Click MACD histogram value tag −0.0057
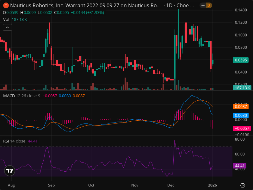Viewport: 253px width, 190px height. [242, 129]
